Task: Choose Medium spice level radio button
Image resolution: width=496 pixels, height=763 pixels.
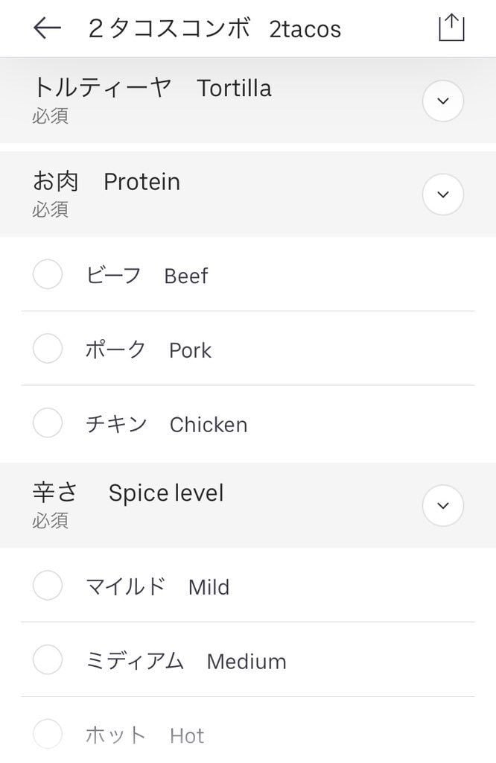Action: (x=48, y=660)
